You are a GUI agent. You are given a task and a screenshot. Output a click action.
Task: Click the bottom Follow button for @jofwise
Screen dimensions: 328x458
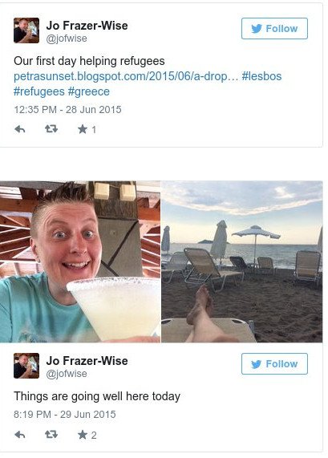click(274, 363)
